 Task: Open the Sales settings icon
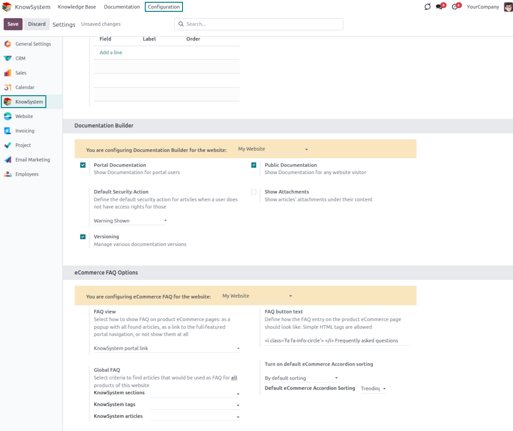7,73
